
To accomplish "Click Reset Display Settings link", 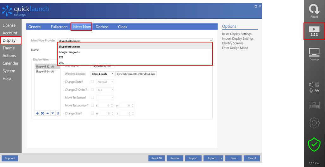I will [x=237, y=34].
